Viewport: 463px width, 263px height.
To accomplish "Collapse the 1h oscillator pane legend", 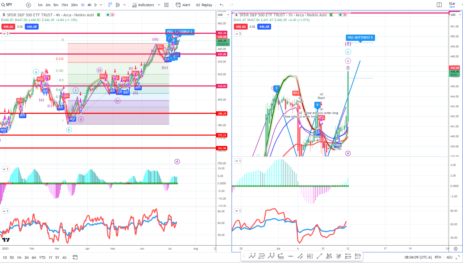I will tap(238, 211).
